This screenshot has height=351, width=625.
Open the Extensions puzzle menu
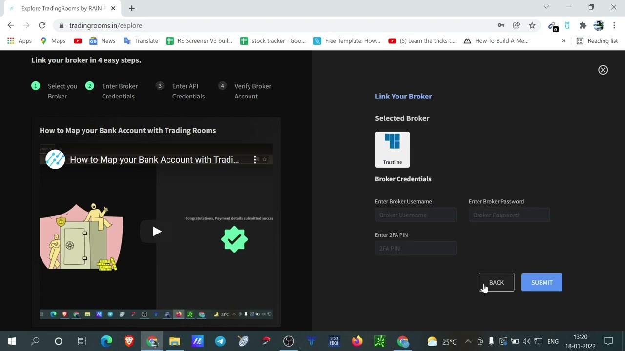583,25
